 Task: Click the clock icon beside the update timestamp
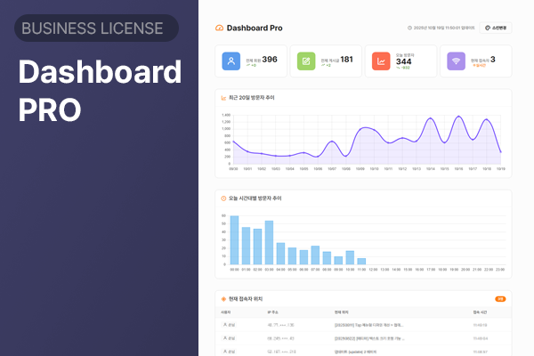pos(409,28)
